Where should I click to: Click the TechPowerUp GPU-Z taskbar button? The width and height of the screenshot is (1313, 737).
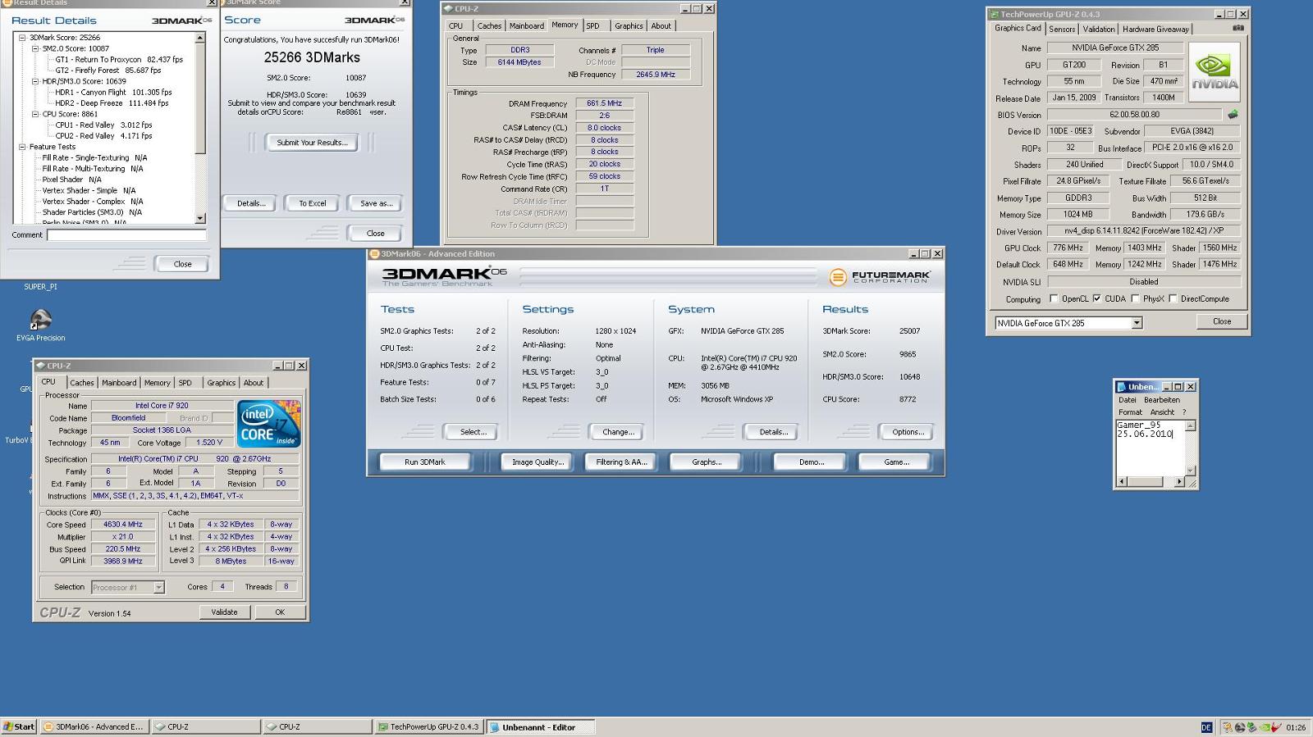coord(429,727)
